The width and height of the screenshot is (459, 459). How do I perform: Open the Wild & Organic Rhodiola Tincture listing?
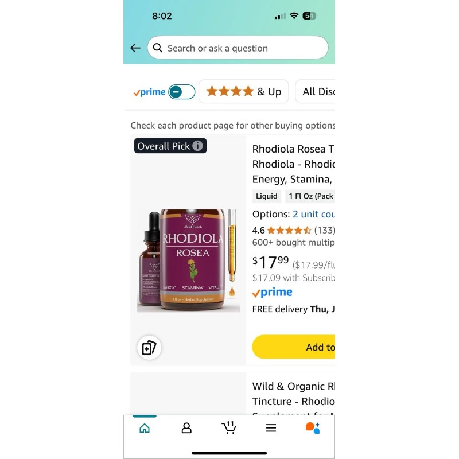(x=294, y=394)
